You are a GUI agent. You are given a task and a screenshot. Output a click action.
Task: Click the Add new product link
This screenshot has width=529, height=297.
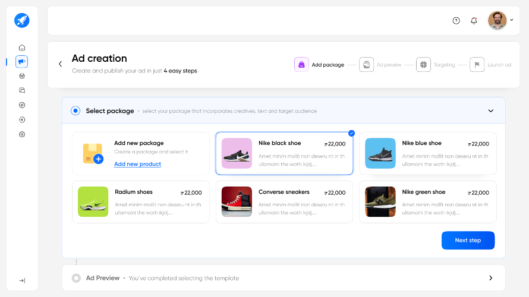point(138,164)
